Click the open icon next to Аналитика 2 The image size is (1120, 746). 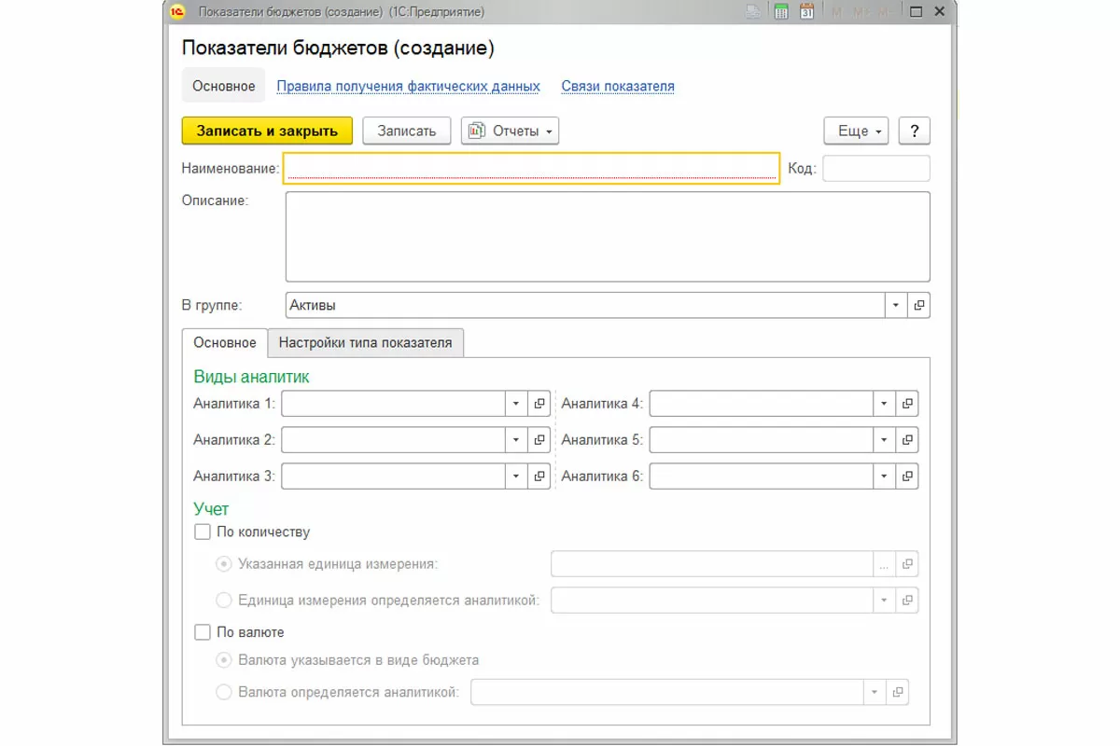pyautogui.click(x=539, y=440)
